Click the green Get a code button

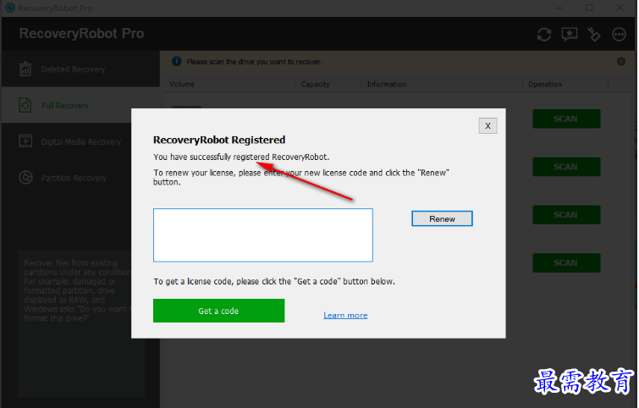click(219, 311)
